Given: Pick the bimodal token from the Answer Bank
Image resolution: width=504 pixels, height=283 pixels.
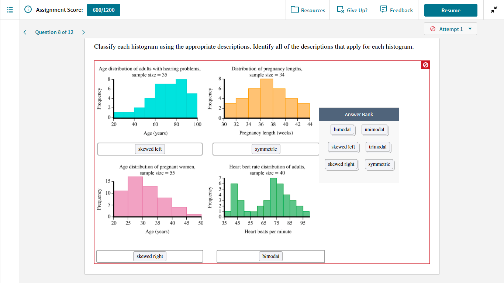Looking at the screenshot, I should point(342,130).
